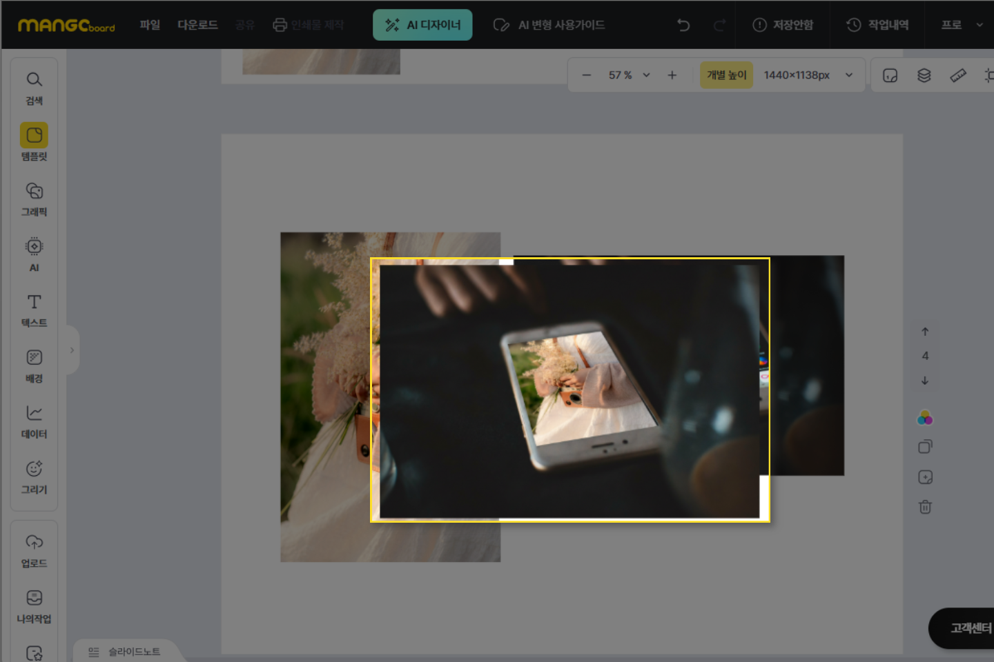Select the 텍스트 text tool
This screenshot has height=662, width=994.
tap(34, 310)
